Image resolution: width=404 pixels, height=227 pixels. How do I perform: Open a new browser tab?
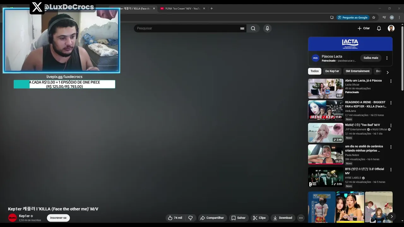click(x=211, y=9)
